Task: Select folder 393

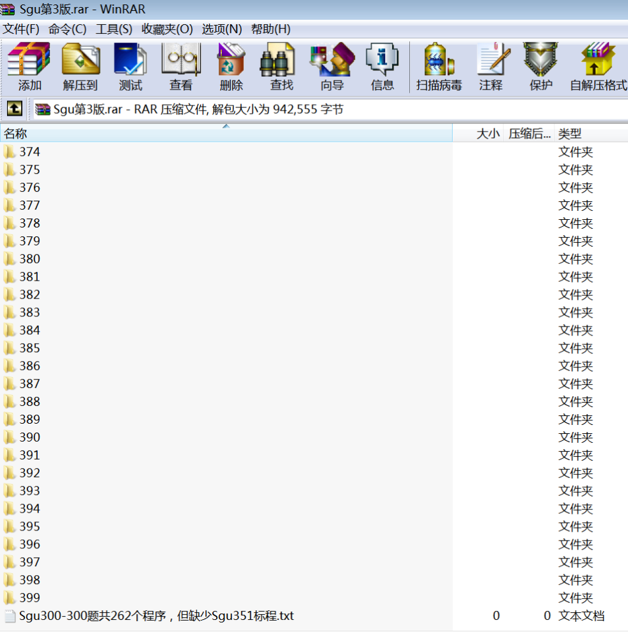Action: tap(29, 491)
